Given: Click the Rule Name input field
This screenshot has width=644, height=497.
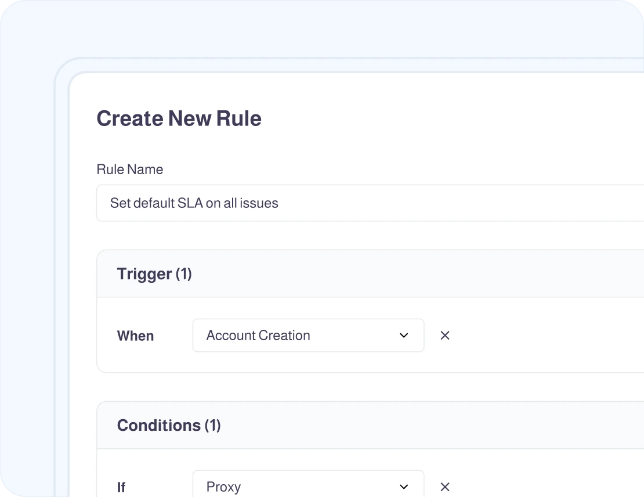Looking at the screenshot, I should (x=370, y=203).
